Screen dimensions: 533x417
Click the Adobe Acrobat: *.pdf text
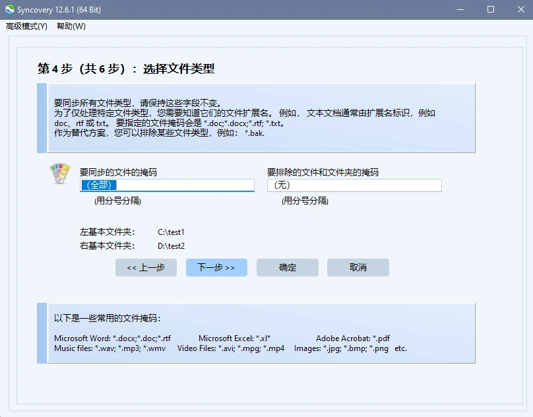pyautogui.click(x=353, y=338)
